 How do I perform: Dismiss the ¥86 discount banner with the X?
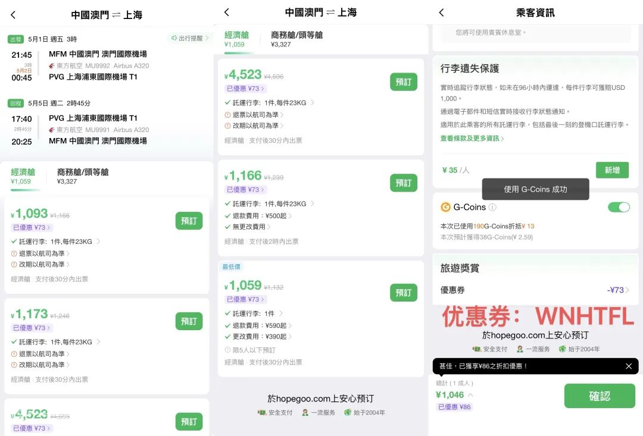629,366
